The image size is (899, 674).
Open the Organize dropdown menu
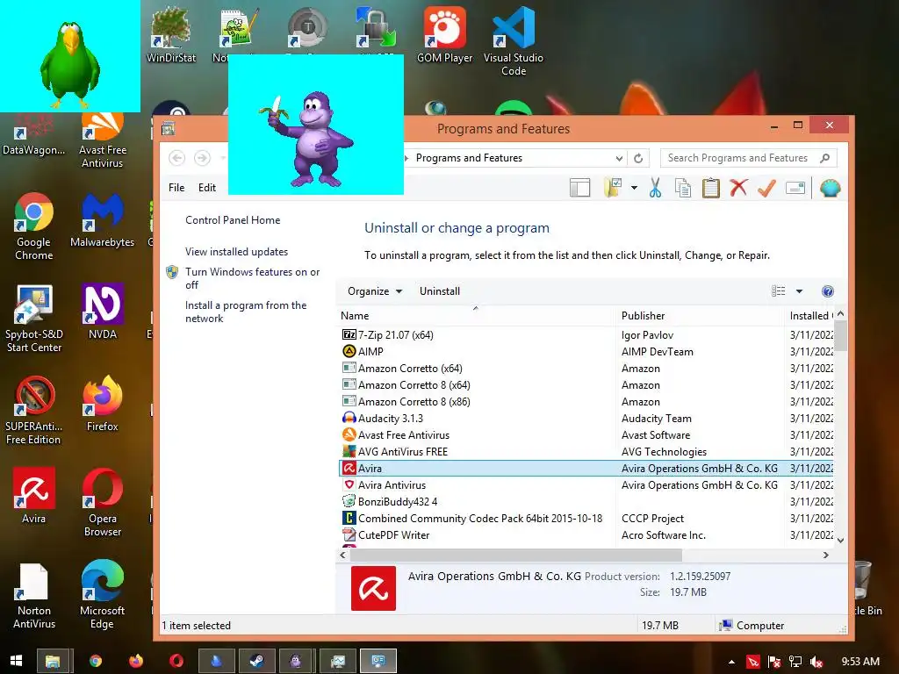(x=374, y=291)
